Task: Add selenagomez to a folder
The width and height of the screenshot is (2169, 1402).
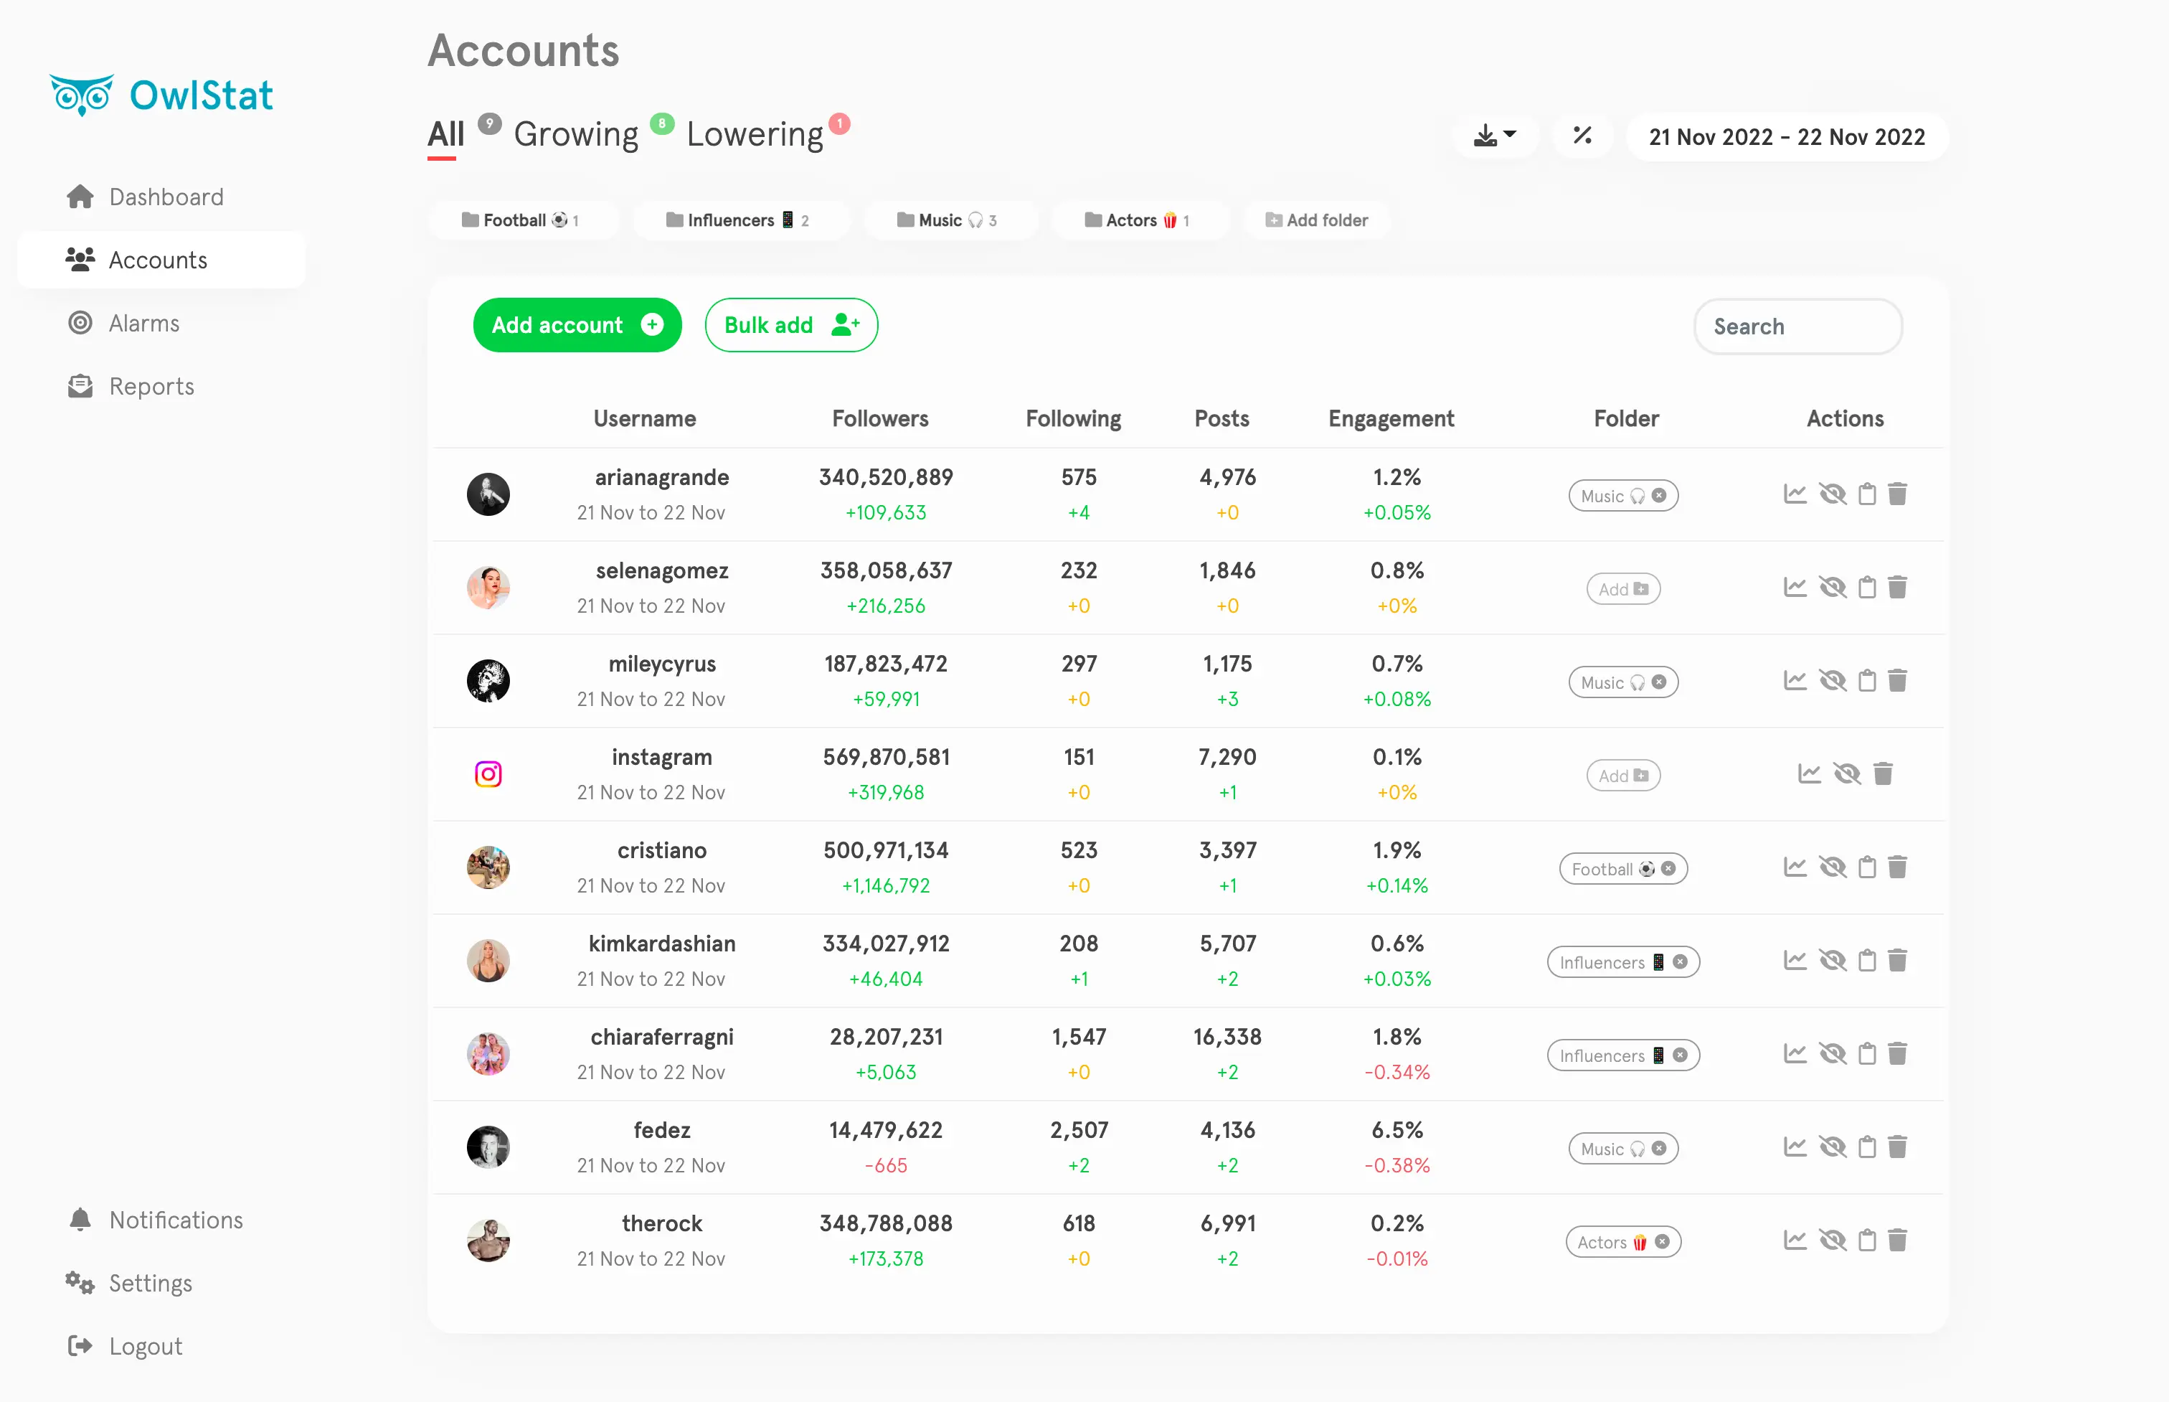Action: 1623,589
